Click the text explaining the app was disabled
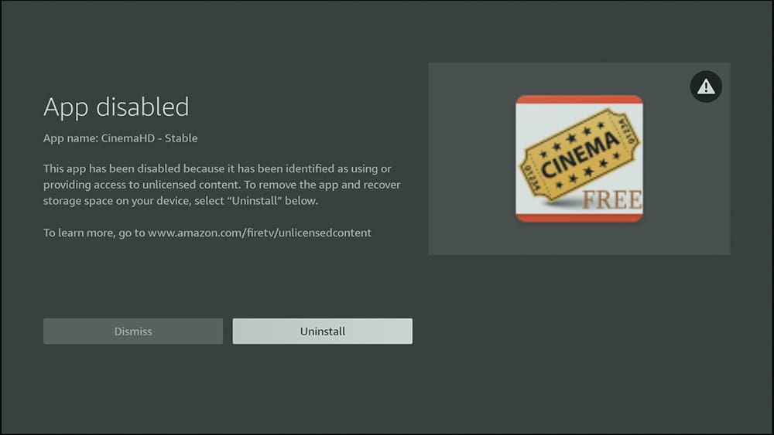The height and width of the screenshot is (435, 774). (x=221, y=184)
